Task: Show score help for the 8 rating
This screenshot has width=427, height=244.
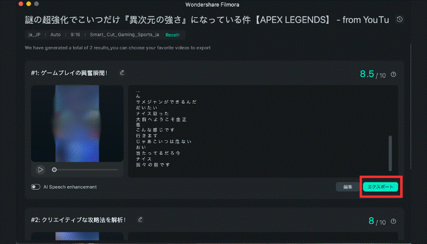Action: click(393, 221)
